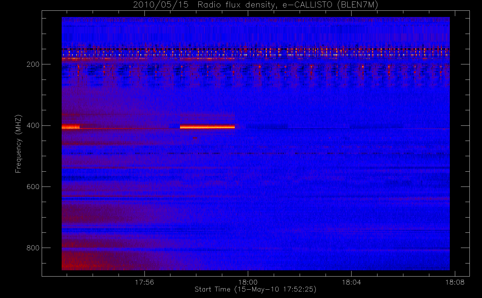The width and height of the screenshot is (482, 298).
Task: Select the 600 frequency tick label
Action: 33,187
